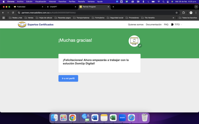Bookmark this page with the star icon
The width and height of the screenshot is (199, 124).
tap(177, 13)
